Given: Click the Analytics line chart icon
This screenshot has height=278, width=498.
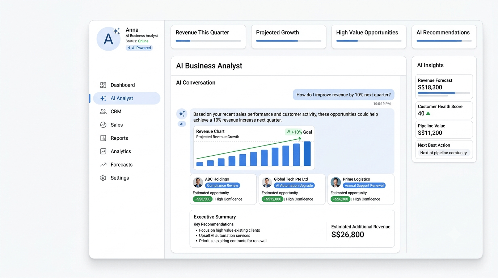Looking at the screenshot, I should click(x=103, y=151).
